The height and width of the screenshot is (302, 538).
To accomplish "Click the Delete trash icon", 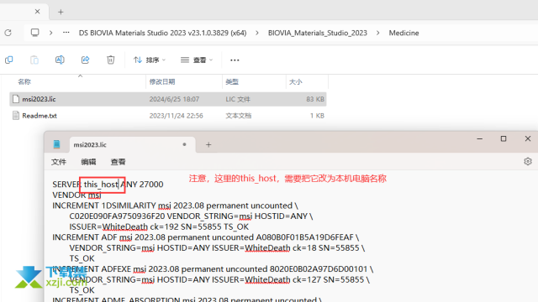I will coord(110,60).
